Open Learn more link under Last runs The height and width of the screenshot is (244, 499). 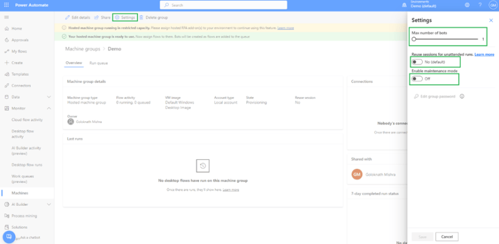click(x=231, y=190)
